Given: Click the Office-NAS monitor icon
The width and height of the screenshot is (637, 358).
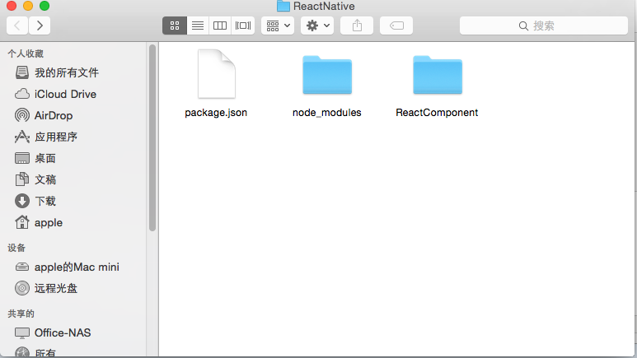Looking at the screenshot, I should (x=22, y=333).
